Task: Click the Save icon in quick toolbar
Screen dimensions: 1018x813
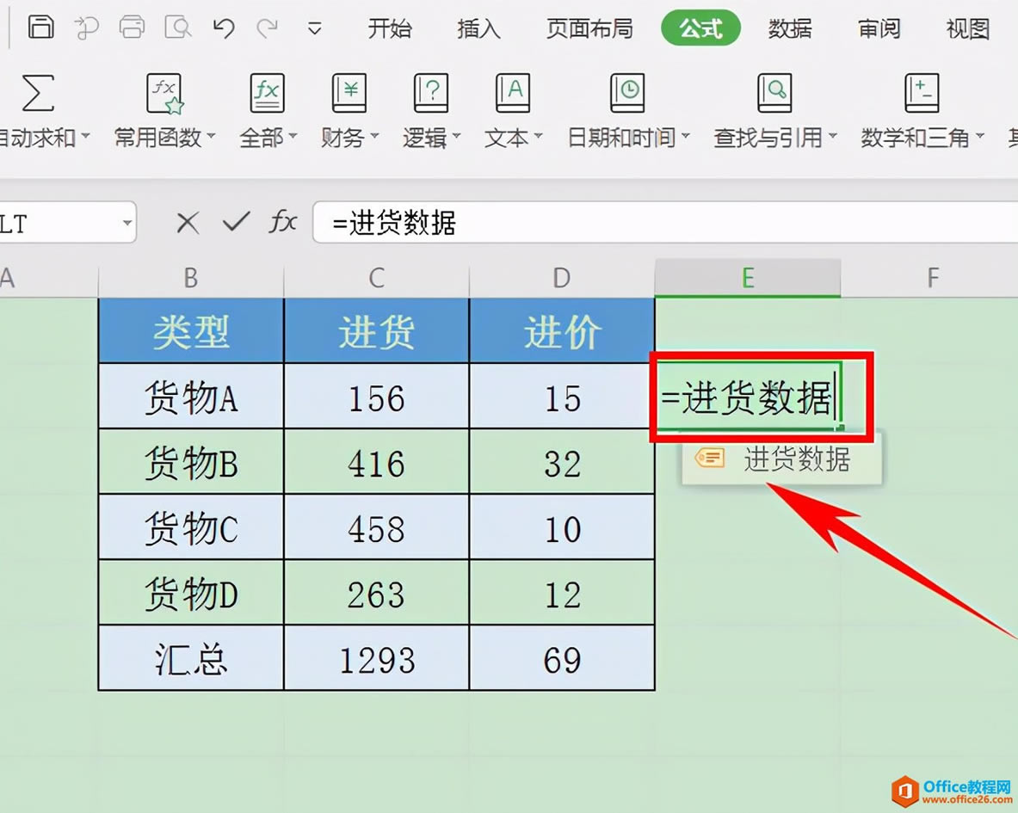Action: [x=40, y=28]
